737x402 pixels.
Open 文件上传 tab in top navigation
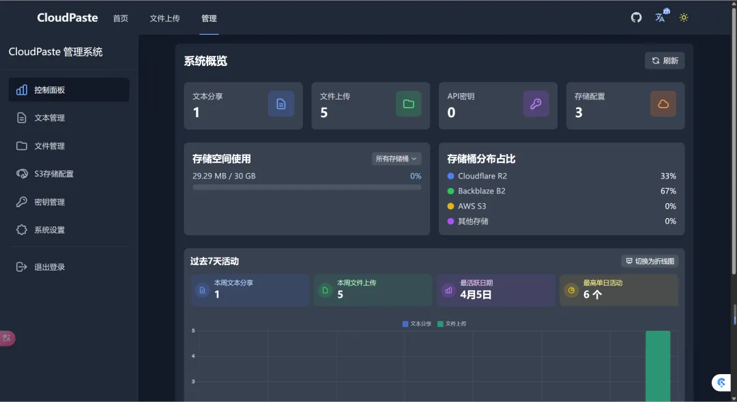coord(164,18)
